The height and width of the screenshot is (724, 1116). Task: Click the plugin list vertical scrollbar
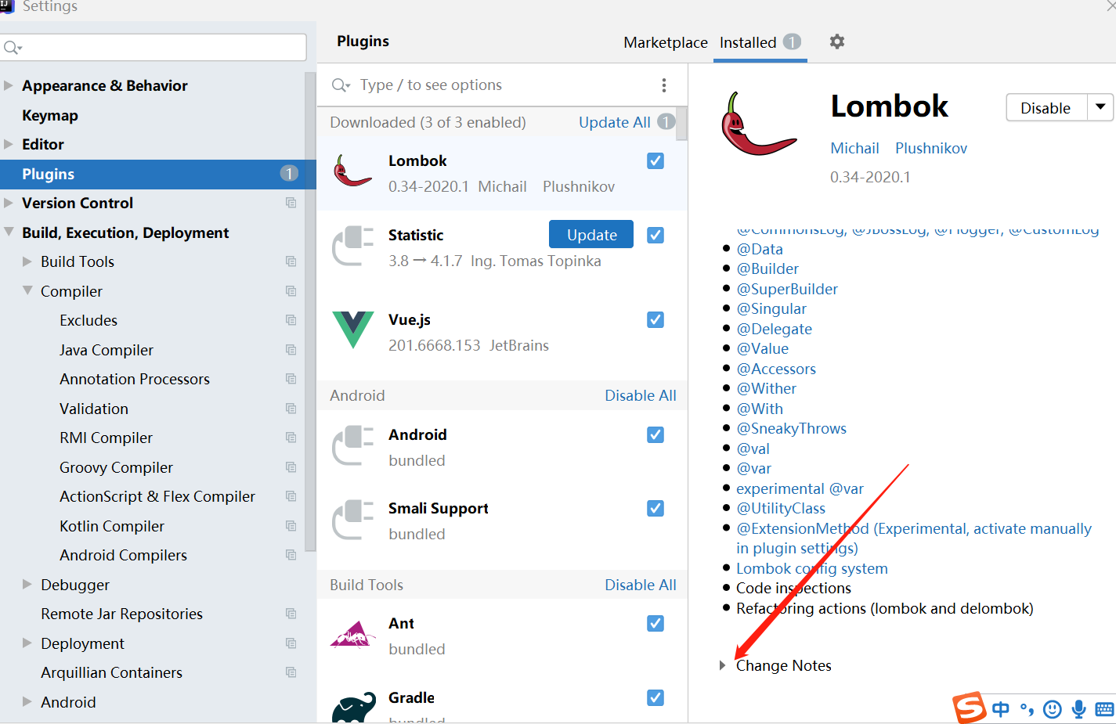(681, 124)
